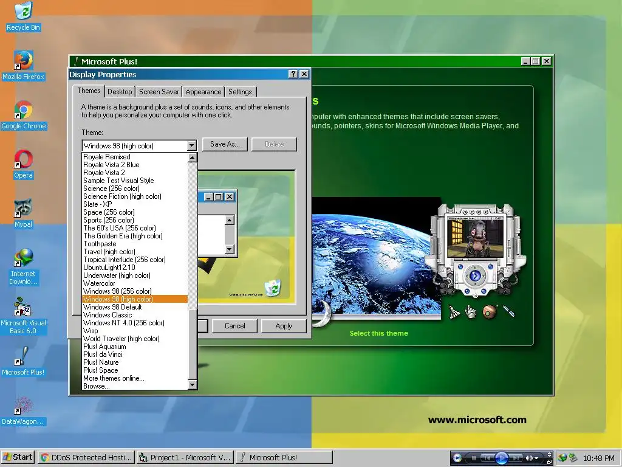Open the Appearance tab
Image resolution: width=622 pixels, height=467 pixels.
tap(203, 92)
